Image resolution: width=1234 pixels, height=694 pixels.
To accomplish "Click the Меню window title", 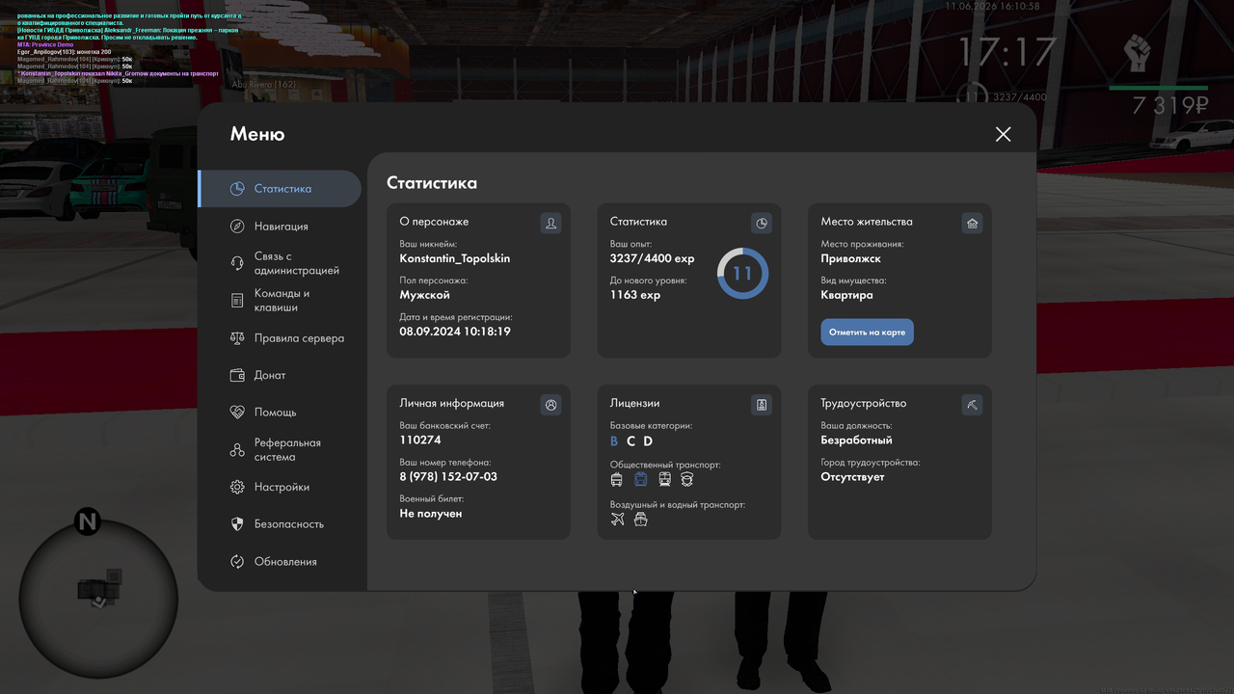I will (x=257, y=134).
